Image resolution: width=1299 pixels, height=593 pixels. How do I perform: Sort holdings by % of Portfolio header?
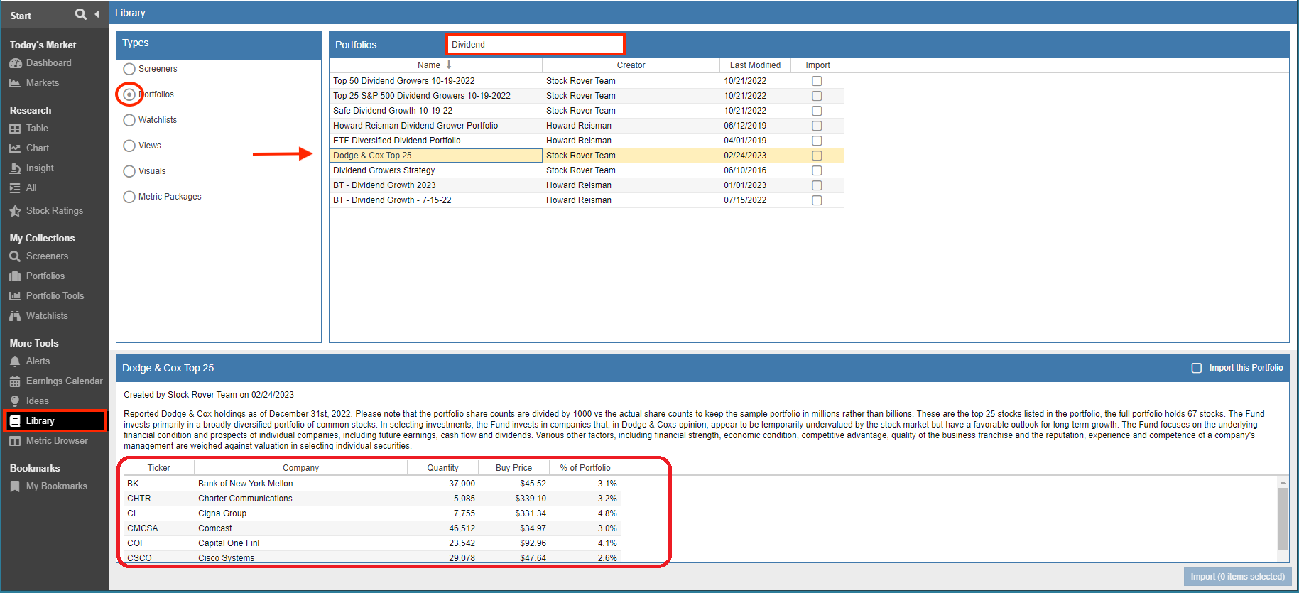[585, 468]
